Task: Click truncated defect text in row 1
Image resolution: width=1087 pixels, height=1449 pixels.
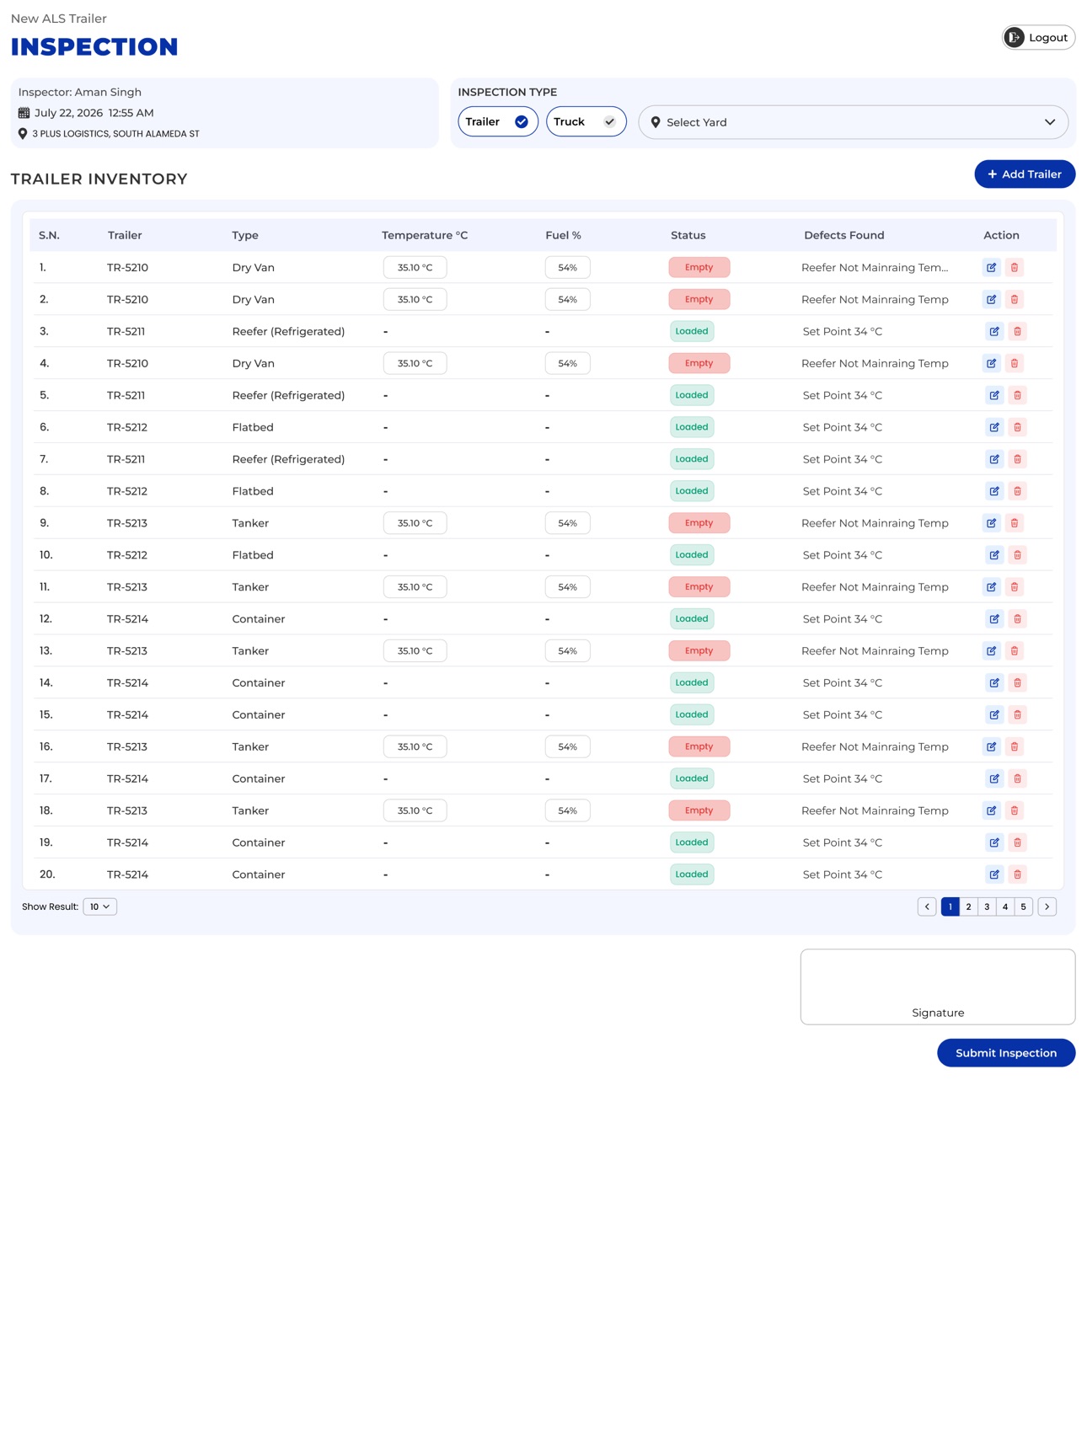Action: 875,267
